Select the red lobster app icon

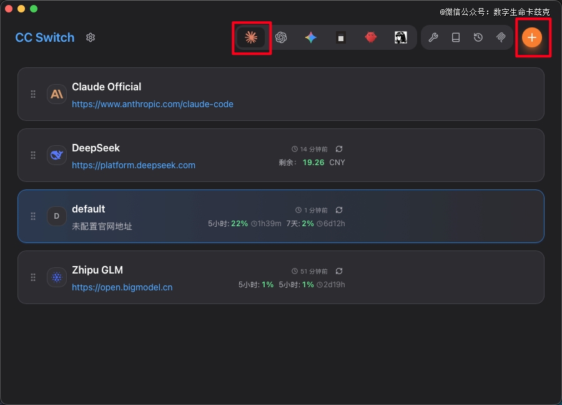click(371, 37)
